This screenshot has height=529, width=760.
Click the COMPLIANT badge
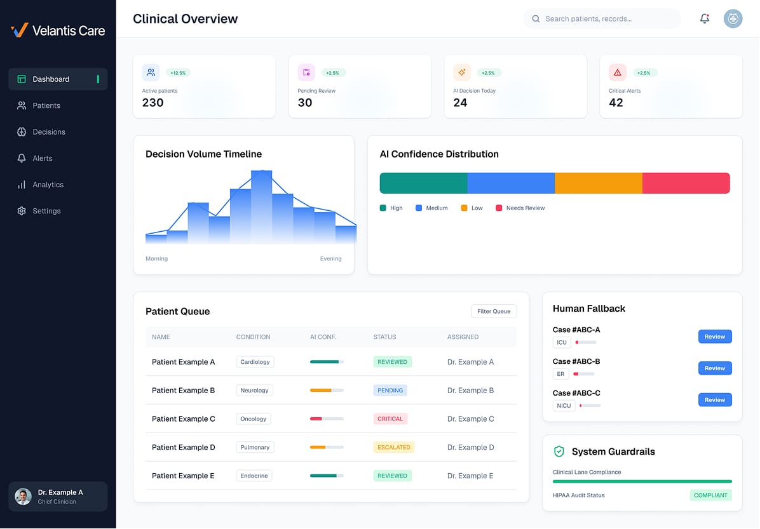coord(710,495)
